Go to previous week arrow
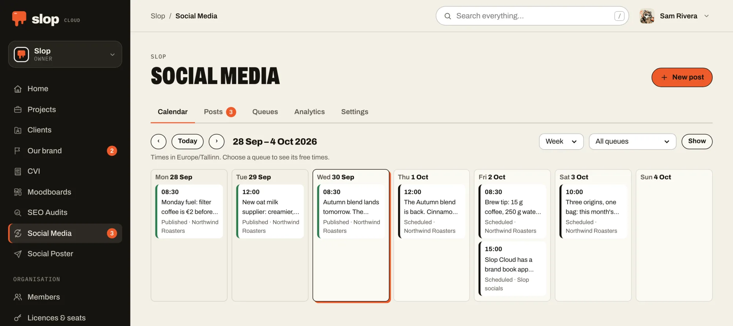The height and width of the screenshot is (326, 733). (x=158, y=142)
